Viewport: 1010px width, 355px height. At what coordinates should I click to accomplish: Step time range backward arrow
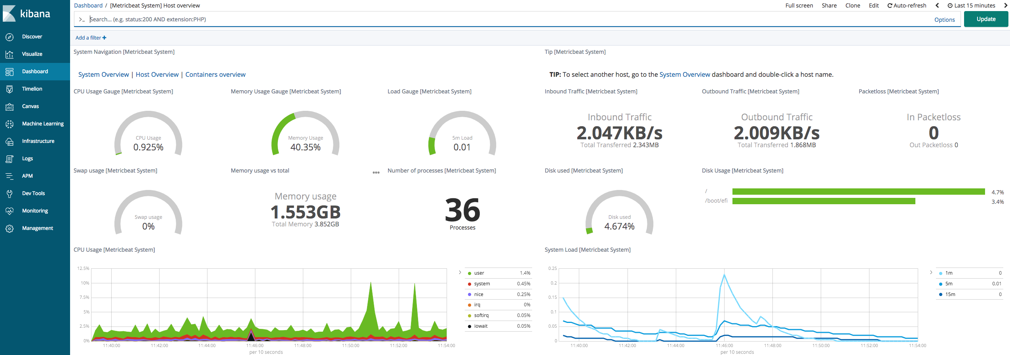(x=937, y=6)
